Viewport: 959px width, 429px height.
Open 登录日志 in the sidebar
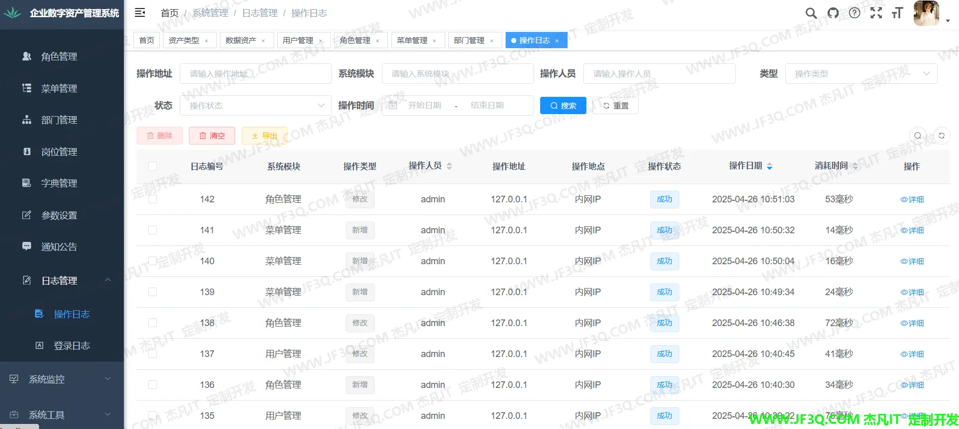tap(72, 346)
